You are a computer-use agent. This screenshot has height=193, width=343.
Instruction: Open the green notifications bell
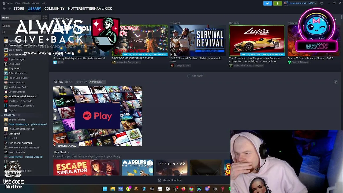pos(278,3)
